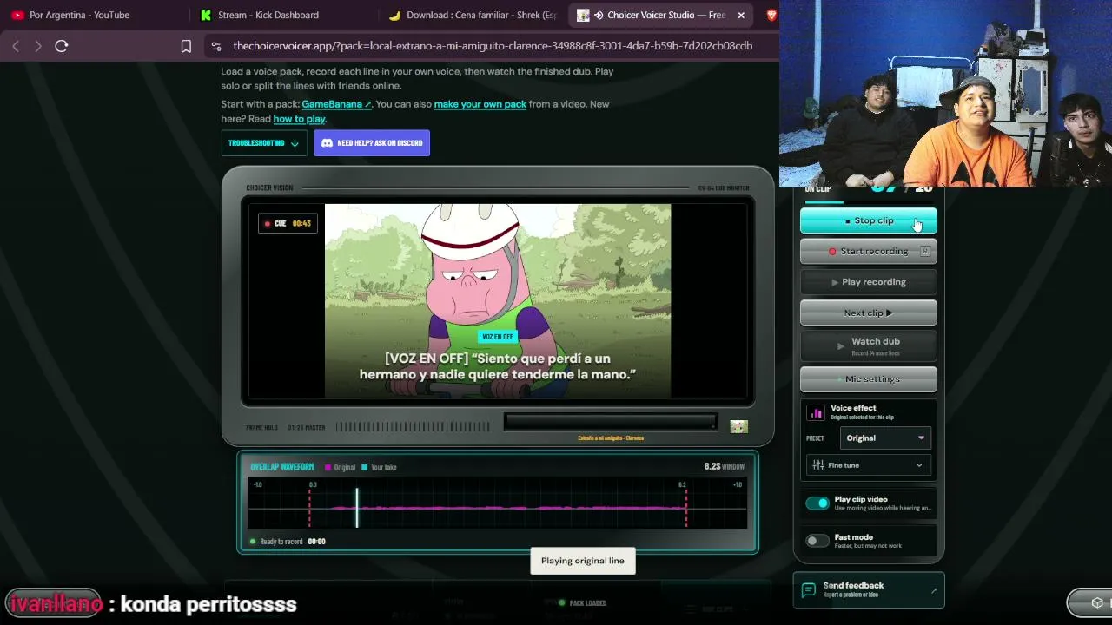Click the white playhead in the overlap waveform
The width and height of the screenshot is (1112, 625).
click(x=356, y=507)
